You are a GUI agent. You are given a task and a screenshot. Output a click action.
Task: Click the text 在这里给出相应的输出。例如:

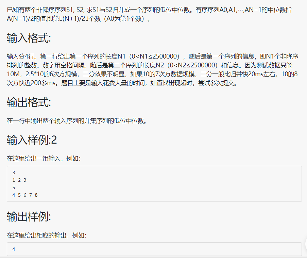47,235
